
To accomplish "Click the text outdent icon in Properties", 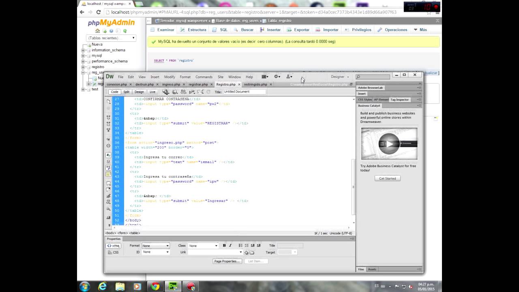I will tap(253, 245).
